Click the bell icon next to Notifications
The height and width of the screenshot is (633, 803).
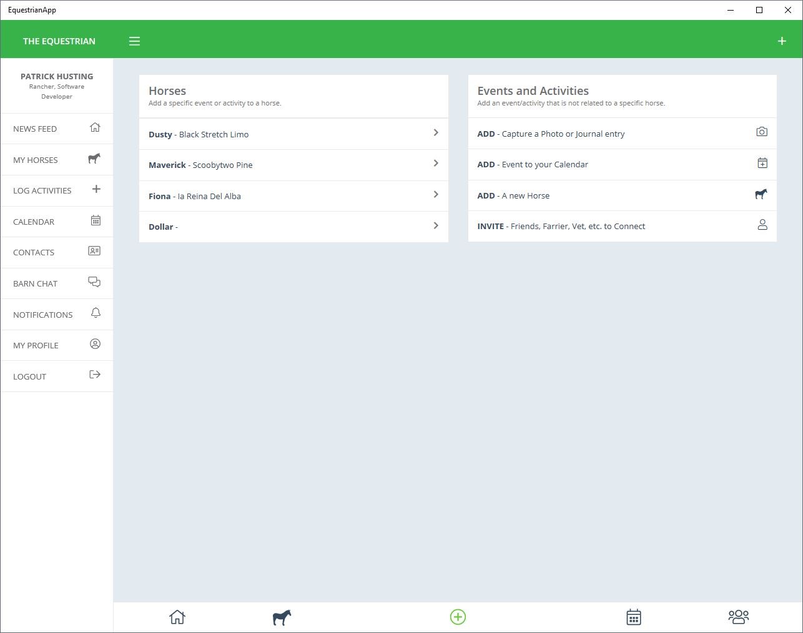tap(96, 313)
